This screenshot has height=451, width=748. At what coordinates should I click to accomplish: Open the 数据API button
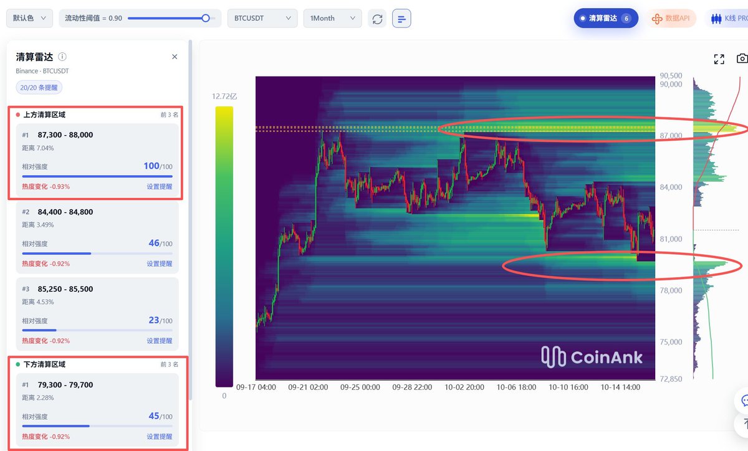[671, 19]
